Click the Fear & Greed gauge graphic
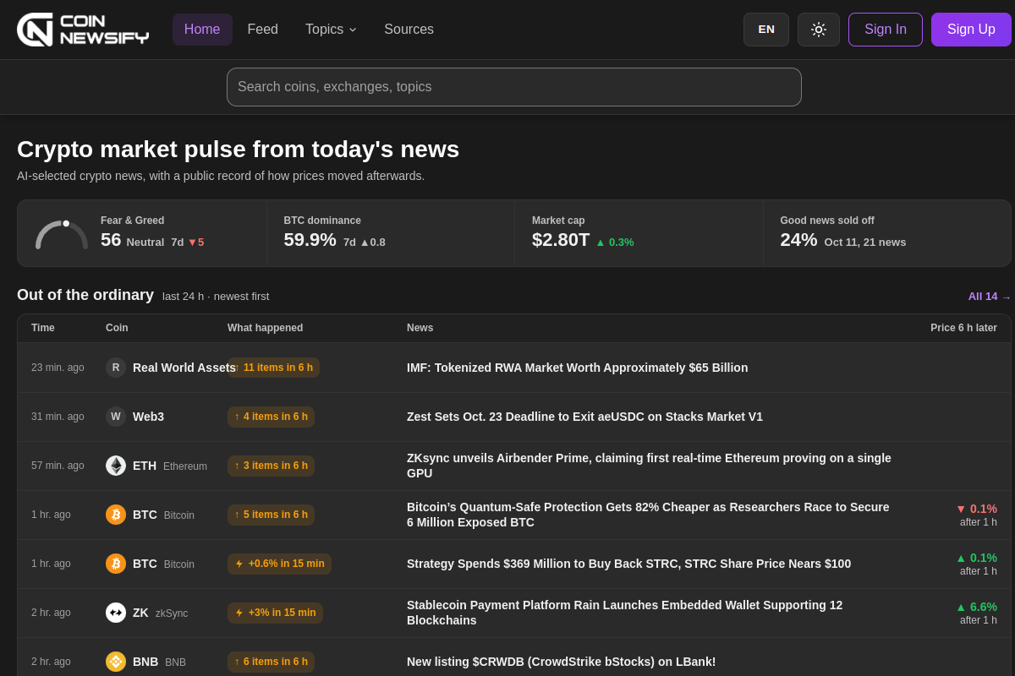The image size is (1015, 676). 62,234
